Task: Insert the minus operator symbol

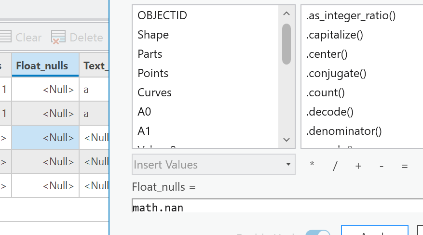Action: click(382, 165)
